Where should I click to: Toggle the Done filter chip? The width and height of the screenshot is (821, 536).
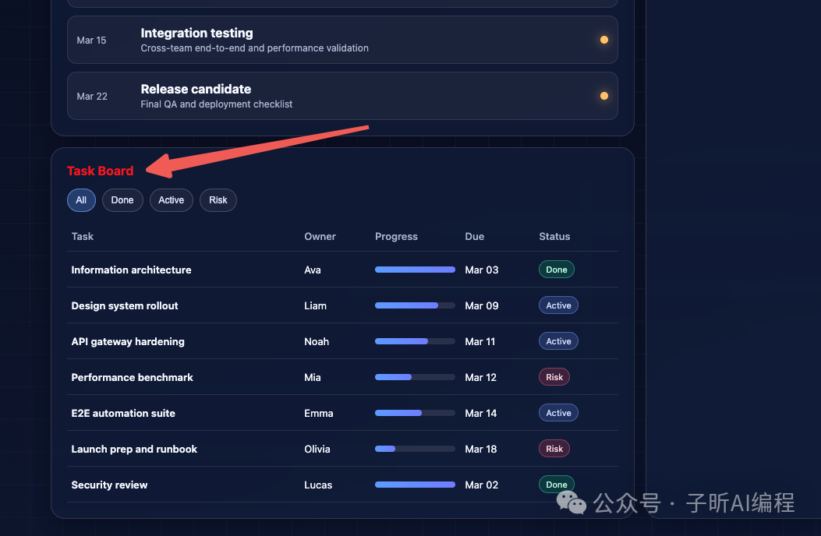point(122,200)
